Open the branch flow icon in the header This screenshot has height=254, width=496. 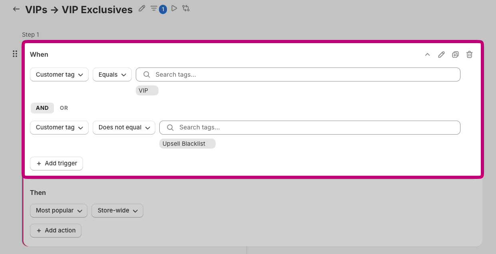[186, 8]
